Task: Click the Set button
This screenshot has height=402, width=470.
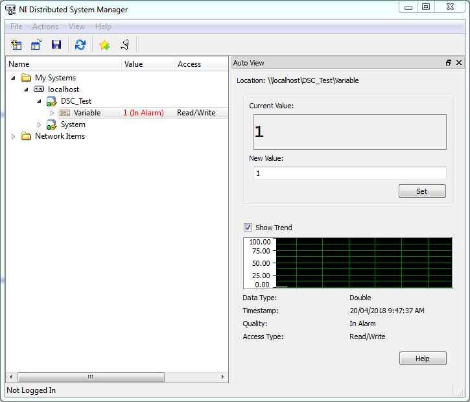Action: click(422, 191)
